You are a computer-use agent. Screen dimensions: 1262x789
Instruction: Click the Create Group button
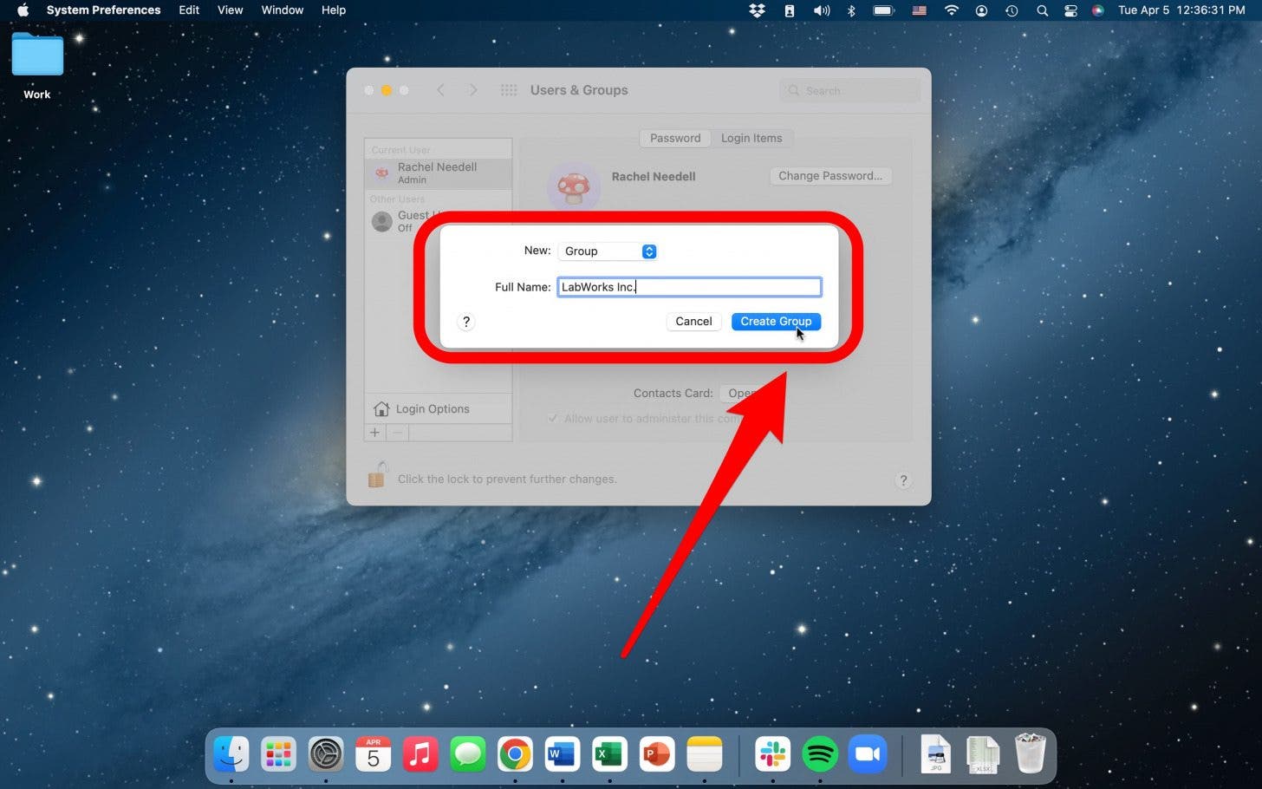[x=775, y=322]
